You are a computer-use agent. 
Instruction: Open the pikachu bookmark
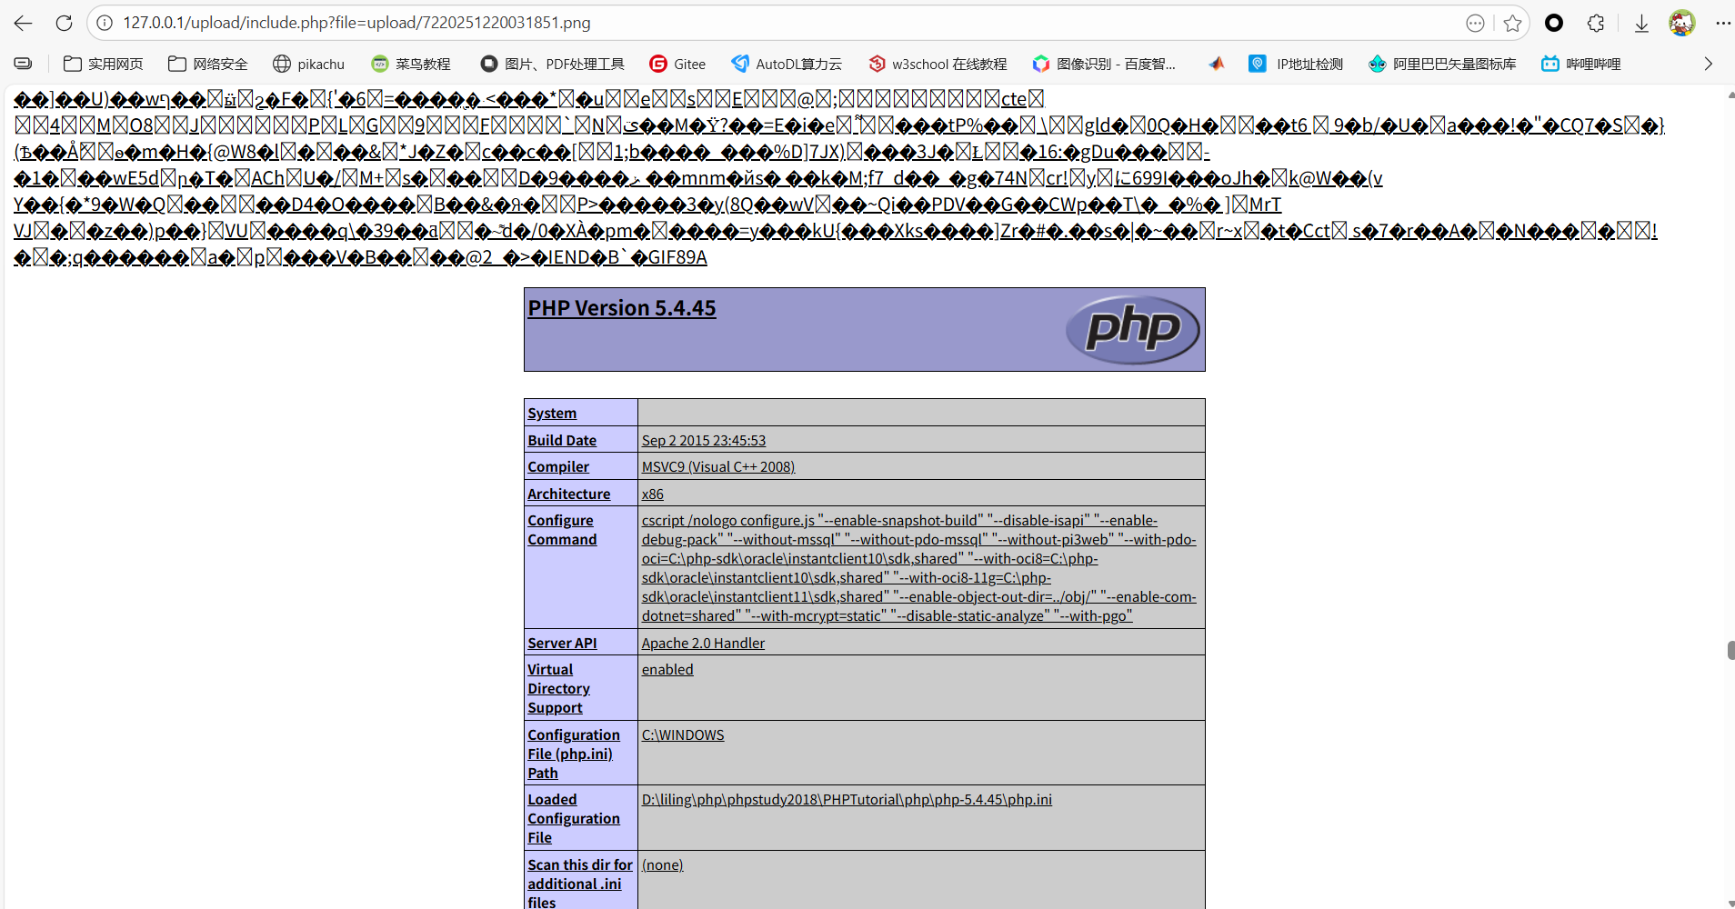click(309, 64)
